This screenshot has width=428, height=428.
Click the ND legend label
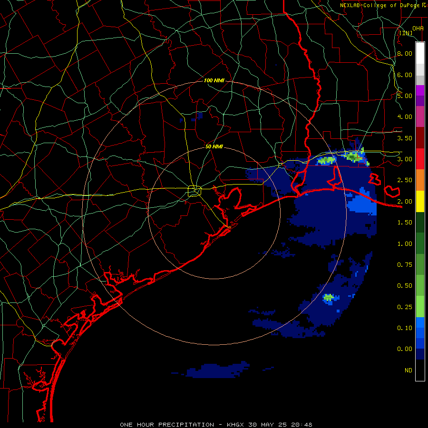[409, 370]
